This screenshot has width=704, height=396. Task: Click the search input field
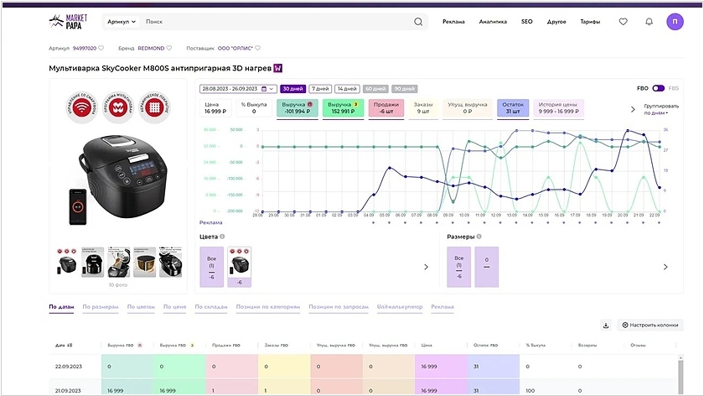pos(276,22)
